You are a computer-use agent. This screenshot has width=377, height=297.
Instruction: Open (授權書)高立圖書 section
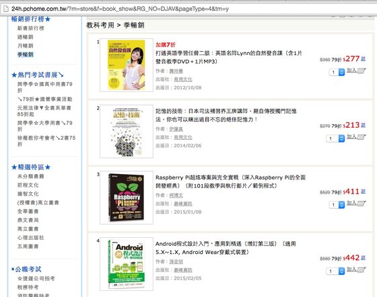38,203
